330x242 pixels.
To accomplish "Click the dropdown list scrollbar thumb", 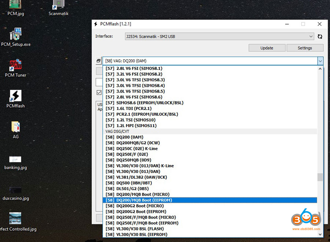I will pos(320,177).
